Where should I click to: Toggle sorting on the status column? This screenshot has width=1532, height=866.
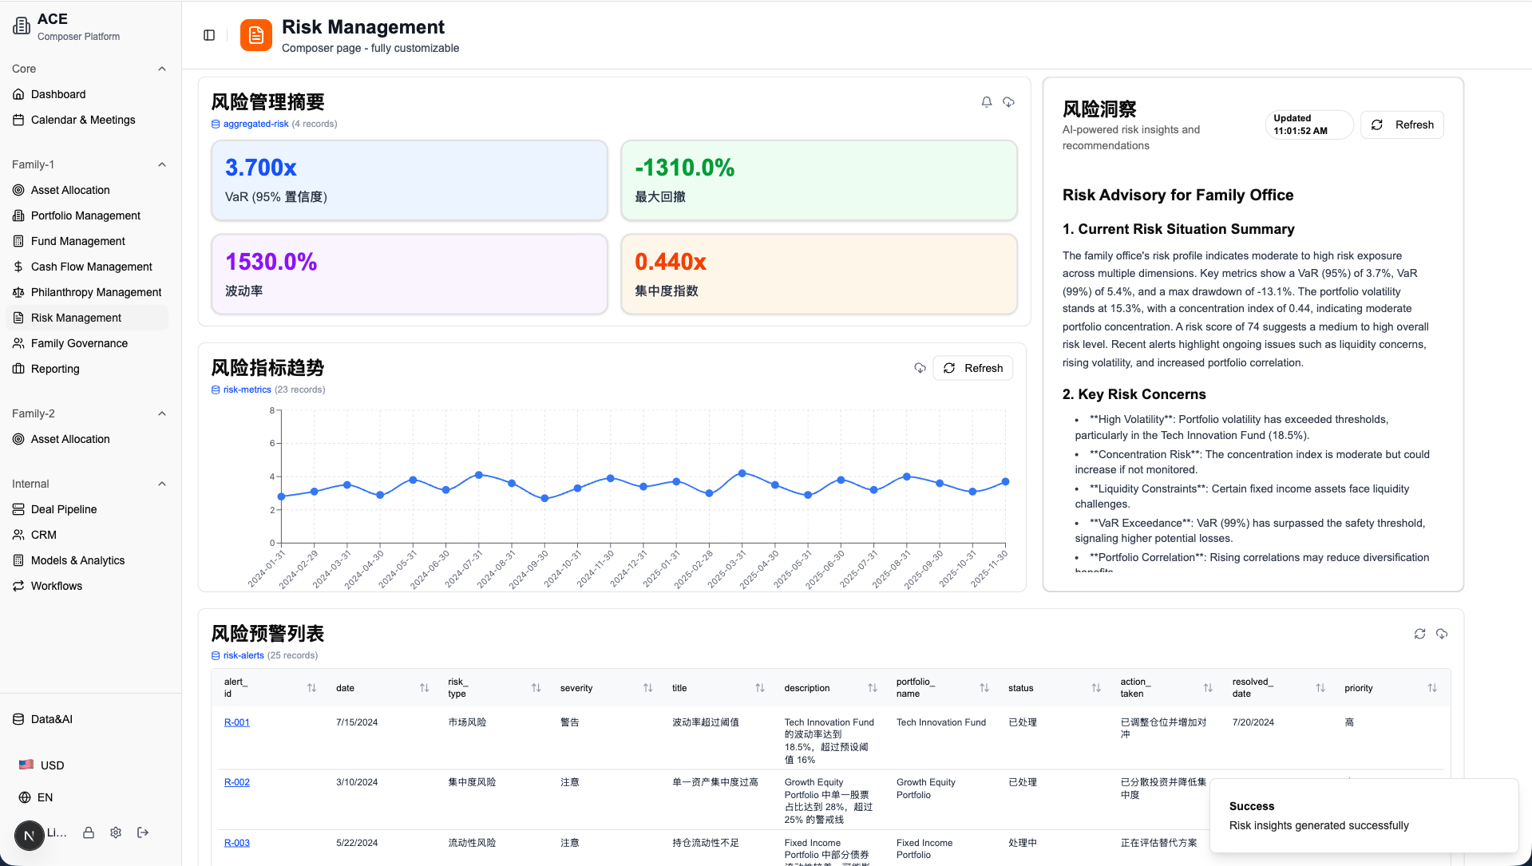(x=1095, y=688)
